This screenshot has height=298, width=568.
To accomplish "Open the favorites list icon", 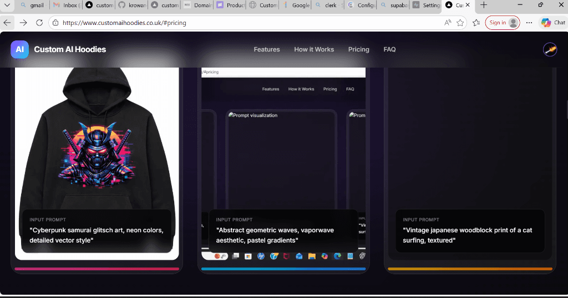I will coord(476,23).
